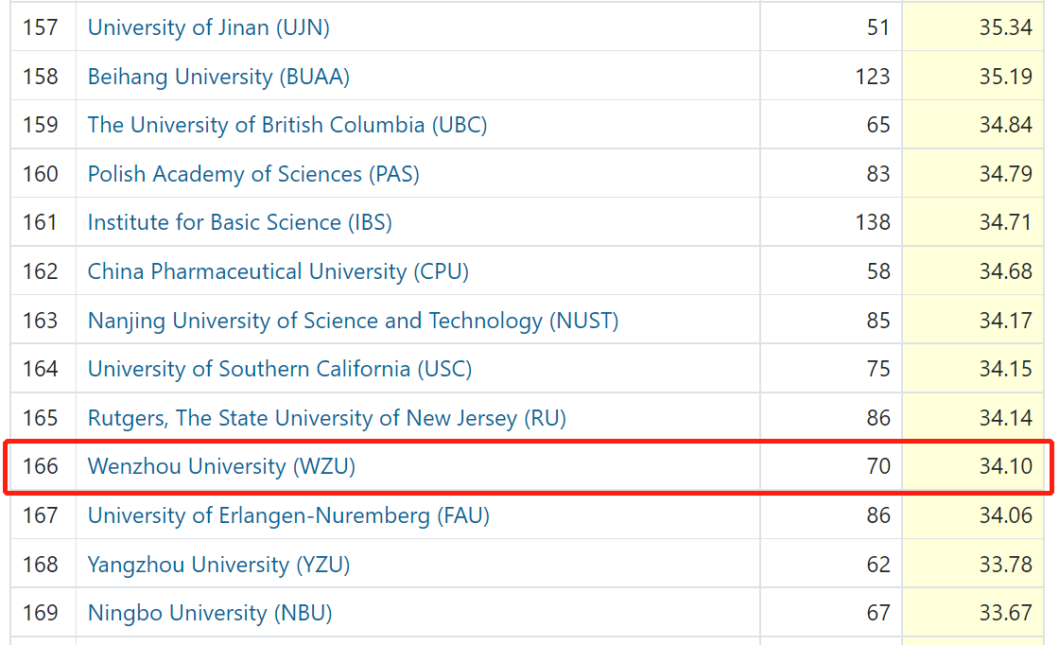Screen dimensions: 1059x645
Task: Select Polish Academy of Sciences (PAS)
Action: [253, 174]
